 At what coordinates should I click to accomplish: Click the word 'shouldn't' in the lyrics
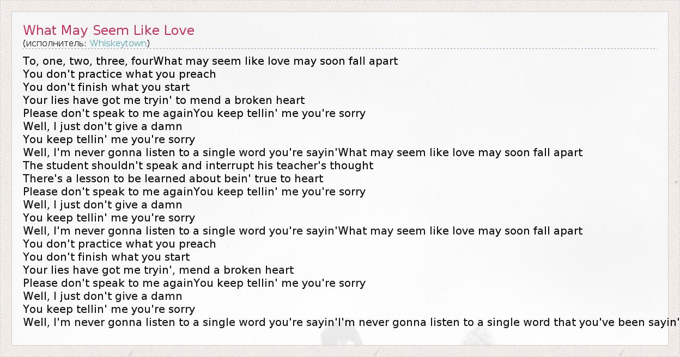click(x=114, y=165)
